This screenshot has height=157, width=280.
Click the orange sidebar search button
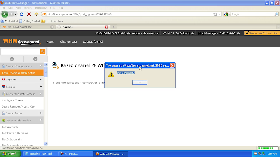point(43,51)
